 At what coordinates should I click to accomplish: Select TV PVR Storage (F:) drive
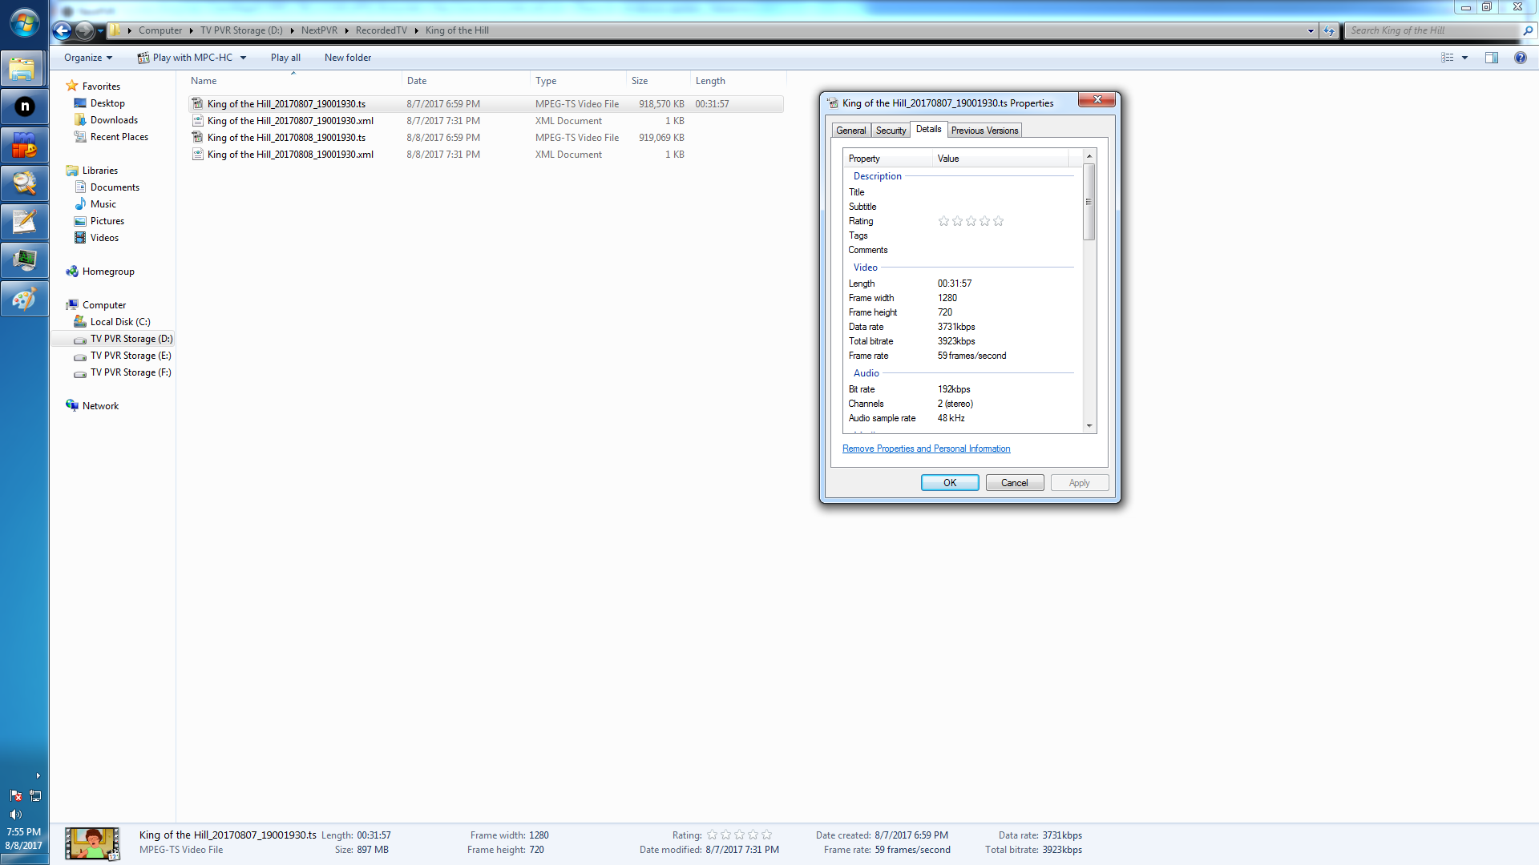point(130,372)
